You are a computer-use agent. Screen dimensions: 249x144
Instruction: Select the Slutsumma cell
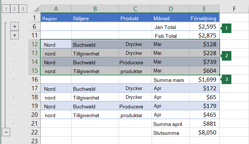[x=170, y=132]
